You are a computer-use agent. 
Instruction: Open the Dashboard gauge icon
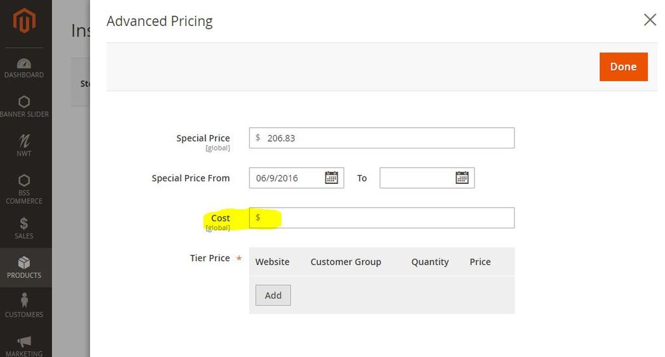point(24,64)
